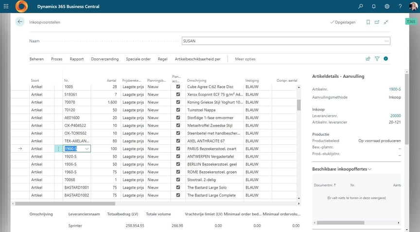Uncheck checkbox for Xerox Ecoprint row
The width and height of the screenshot is (420, 232).
[x=178, y=94]
